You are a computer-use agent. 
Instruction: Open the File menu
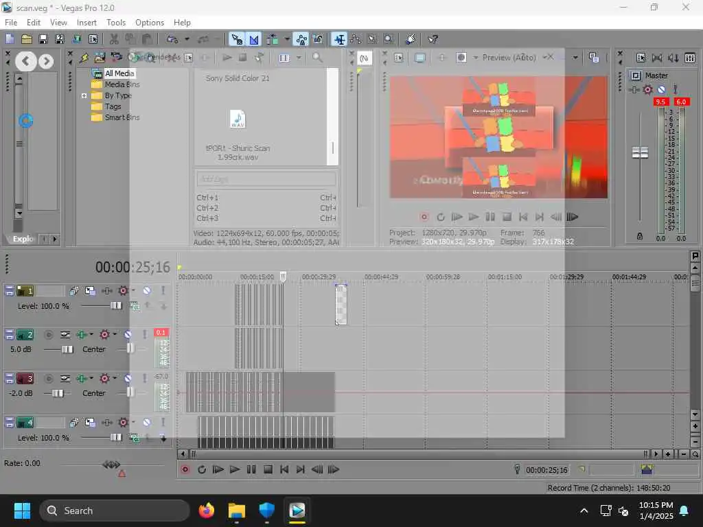point(11,23)
